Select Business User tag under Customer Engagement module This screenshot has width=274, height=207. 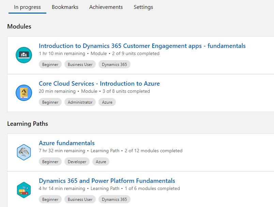[80, 65]
